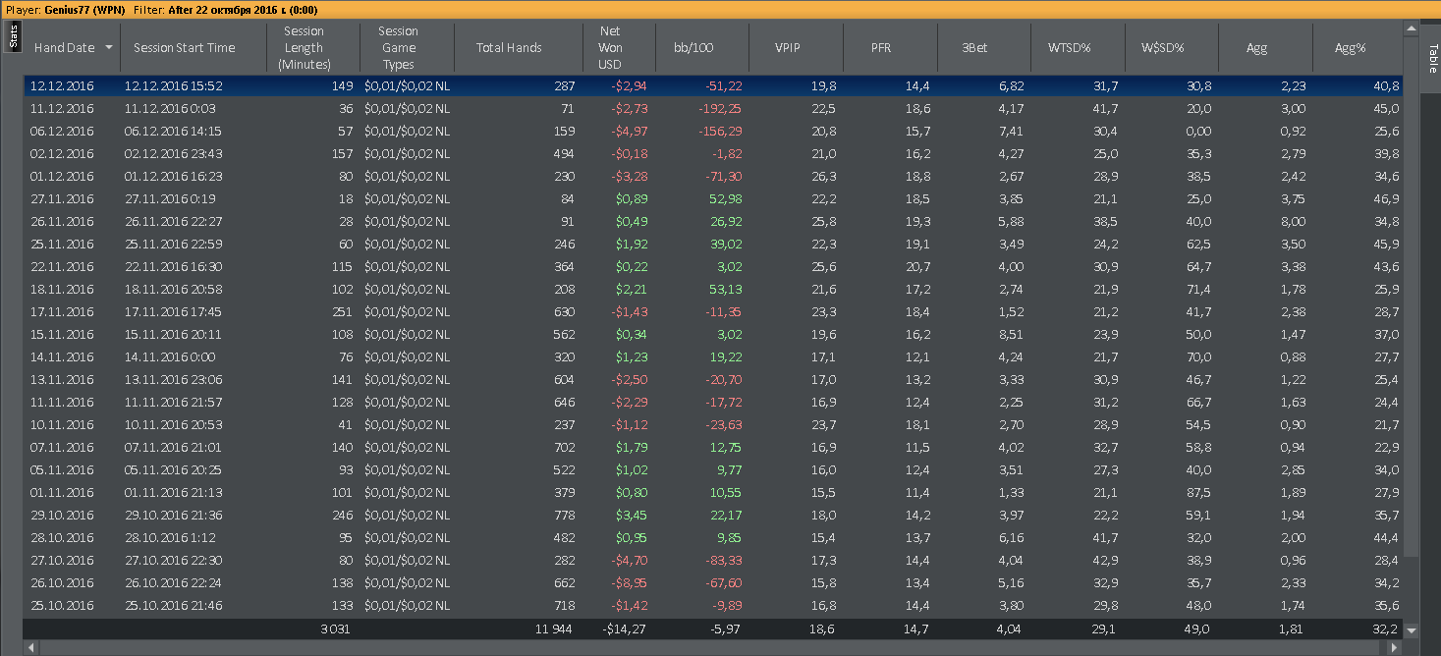Screen dimensions: 1441x656
Task: Click the 8,00 Agg cell
Action: [1293, 222]
